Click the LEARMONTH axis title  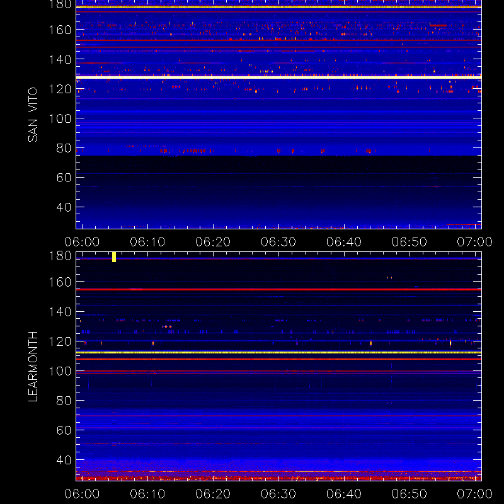[33, 366]
